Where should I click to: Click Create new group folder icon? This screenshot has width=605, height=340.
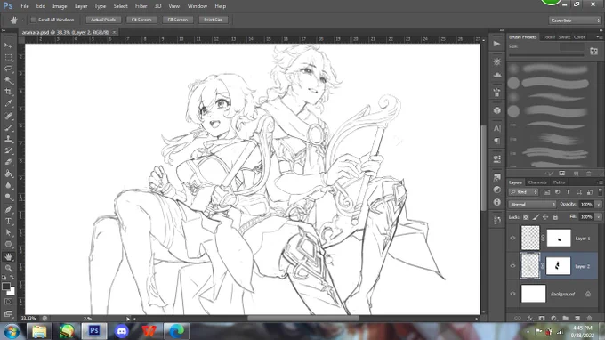(x=565, y=318)
